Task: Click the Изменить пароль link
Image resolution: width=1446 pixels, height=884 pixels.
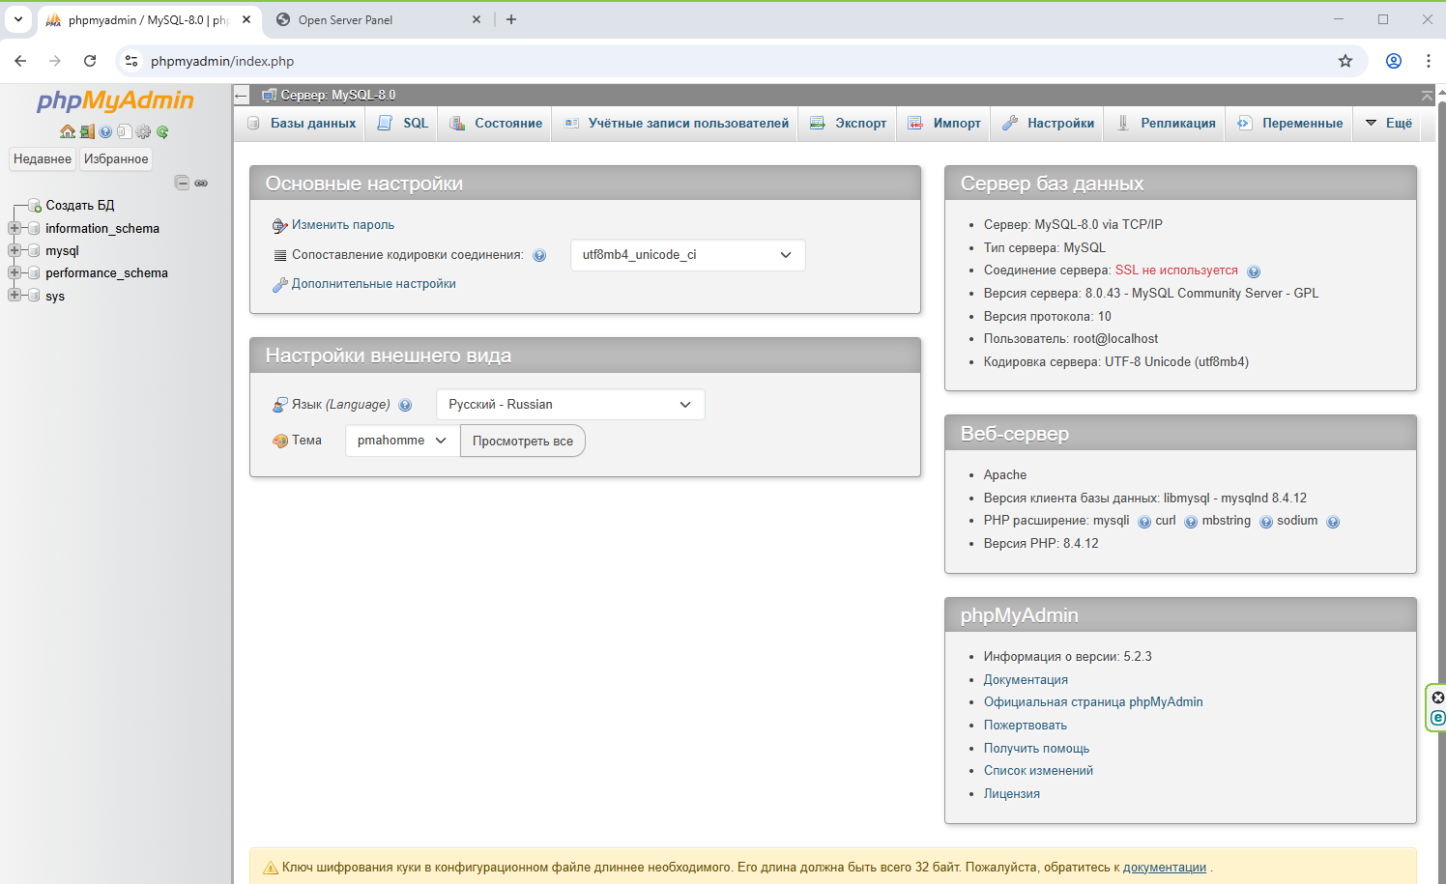Action: (x=343, y=224)
